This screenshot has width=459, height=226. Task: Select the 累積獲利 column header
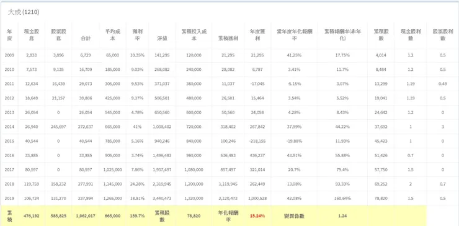[228, 38]
